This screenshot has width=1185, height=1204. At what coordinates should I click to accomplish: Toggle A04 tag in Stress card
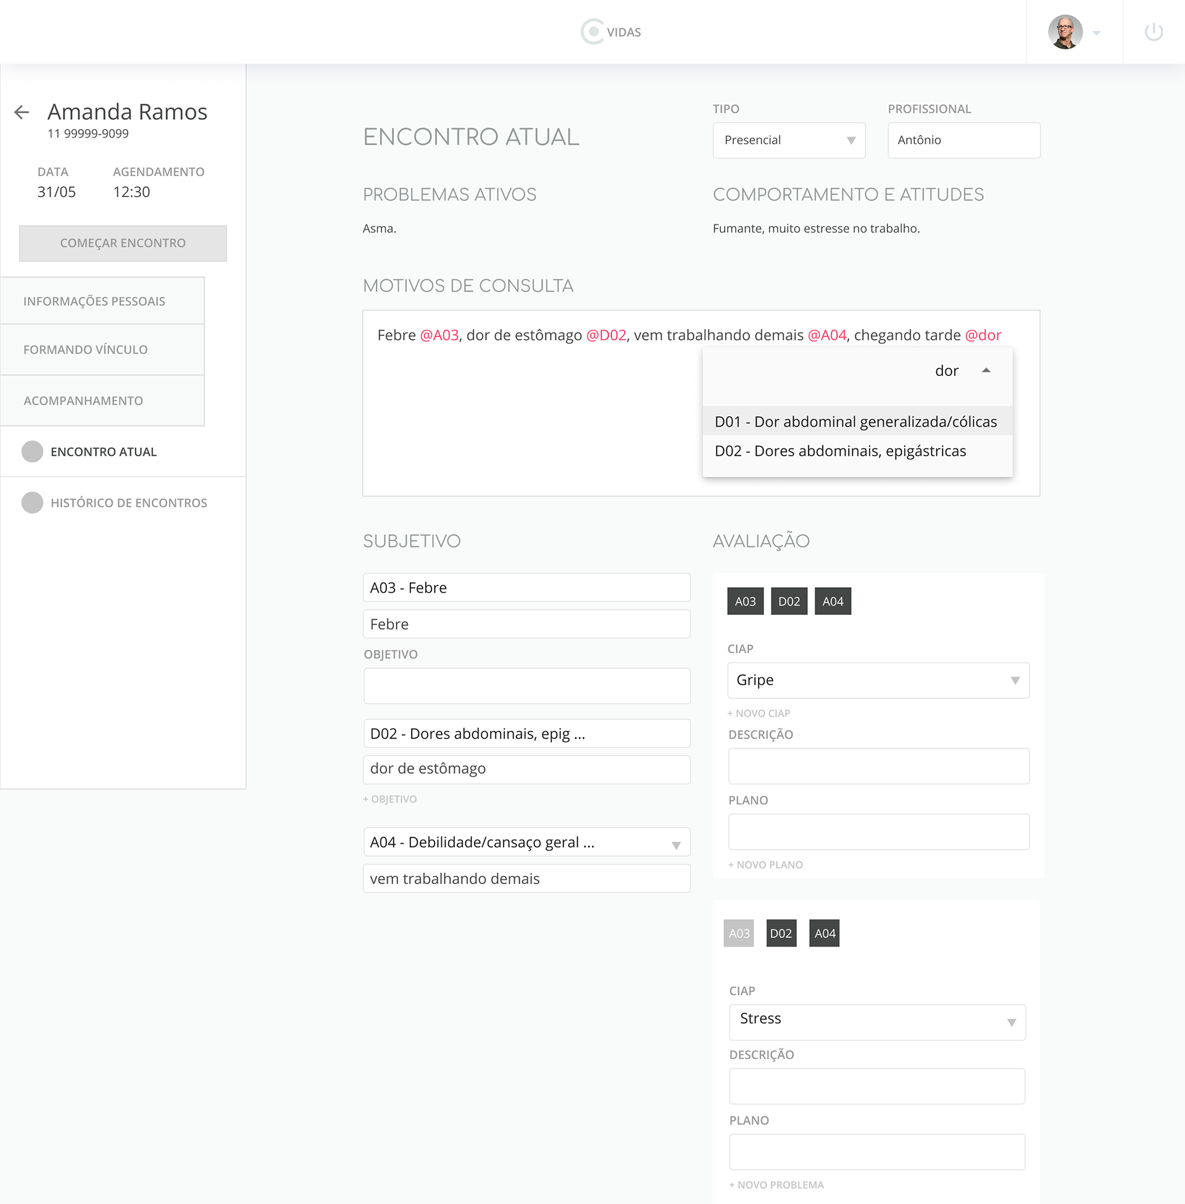(x=825, y=934)
